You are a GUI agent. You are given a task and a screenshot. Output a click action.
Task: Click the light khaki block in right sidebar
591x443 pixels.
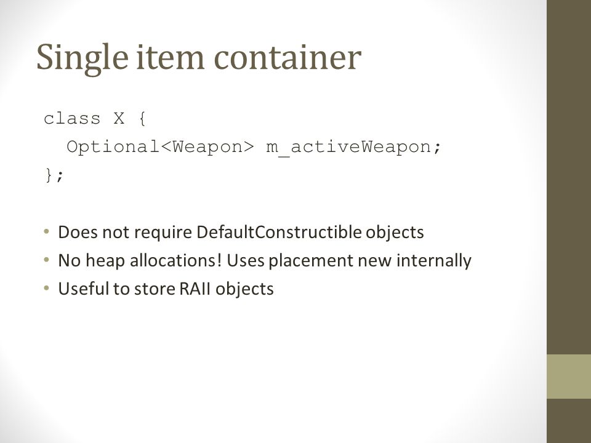tap(569, 377)
